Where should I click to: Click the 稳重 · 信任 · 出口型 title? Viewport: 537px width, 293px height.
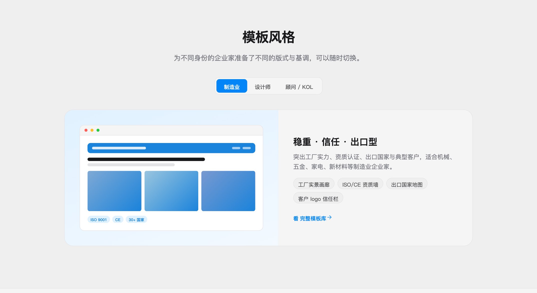[x=335, y=142]
